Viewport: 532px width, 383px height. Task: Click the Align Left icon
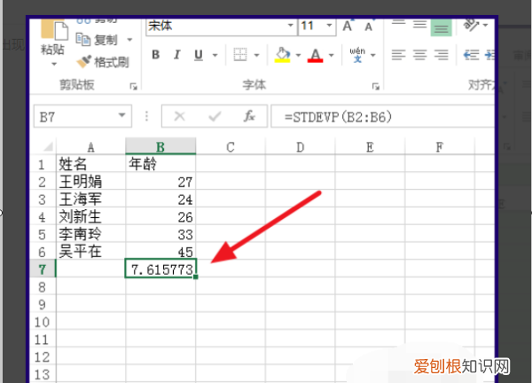(x=399, y=55)
